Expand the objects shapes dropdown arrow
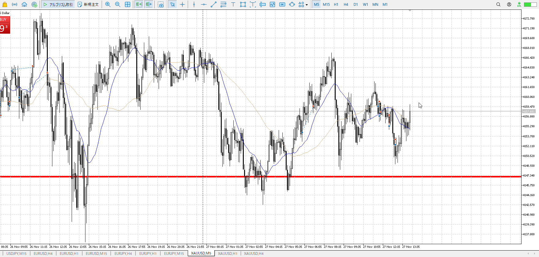The image size is (539, 257). coord(307,5)
